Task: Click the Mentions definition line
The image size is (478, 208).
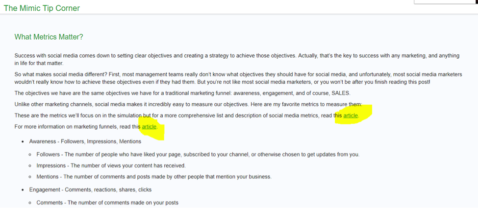Action: click(x=153, y=177)
